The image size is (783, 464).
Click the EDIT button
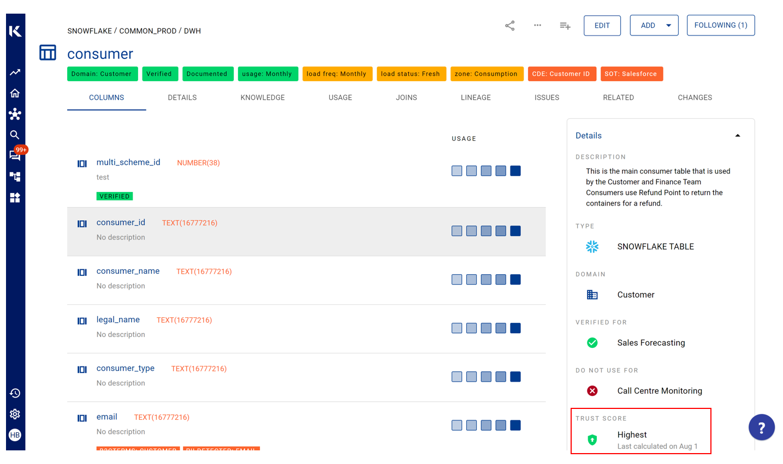tap(602, 26)
